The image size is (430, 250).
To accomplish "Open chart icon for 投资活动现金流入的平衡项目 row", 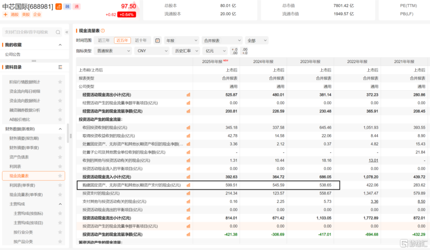I will (x=188, y=169).
